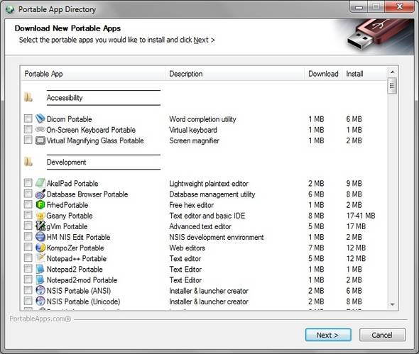Viewport: 419px width, 354px height.
Task: Tick the HM NIS Edit Portable checkbox
Action: pyautogui.click(x=28, y=237)
